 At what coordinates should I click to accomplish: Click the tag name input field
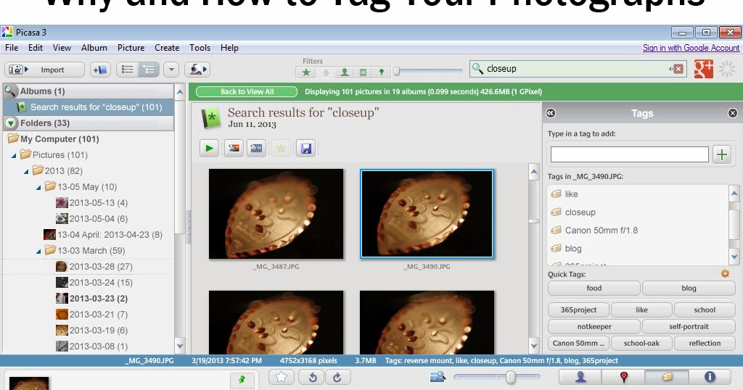coord(629,154)
